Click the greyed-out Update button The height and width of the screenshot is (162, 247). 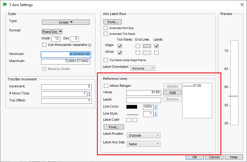point(172,86)
